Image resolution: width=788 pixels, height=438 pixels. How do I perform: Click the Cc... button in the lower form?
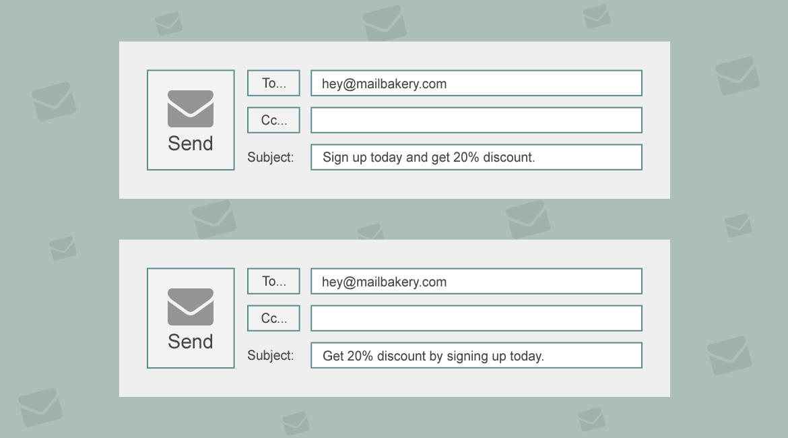tap(273, 319)
